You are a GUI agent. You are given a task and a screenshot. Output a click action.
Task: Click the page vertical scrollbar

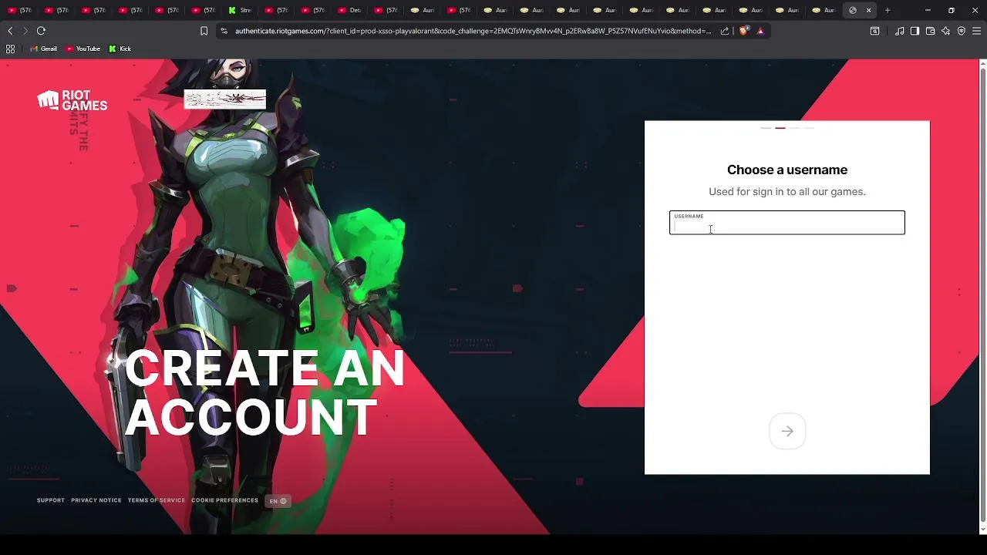tap(982, 297)
